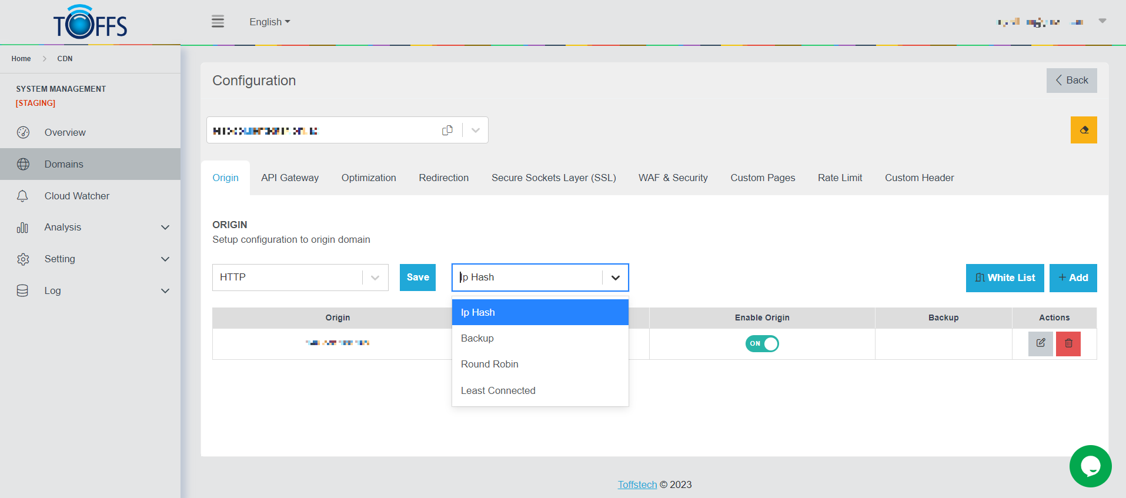The image size is (1126, 498).
Task: Click the copy domain icon
Action: [x=447, y=130]
